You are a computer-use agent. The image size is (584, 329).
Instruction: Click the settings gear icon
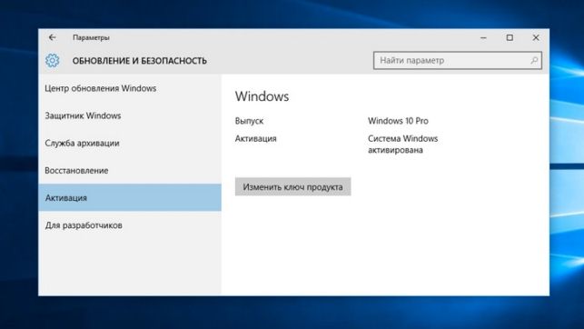coord(52,60)
